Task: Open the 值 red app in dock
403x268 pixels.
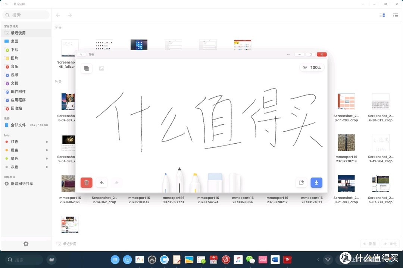Action: pos(226,260)
